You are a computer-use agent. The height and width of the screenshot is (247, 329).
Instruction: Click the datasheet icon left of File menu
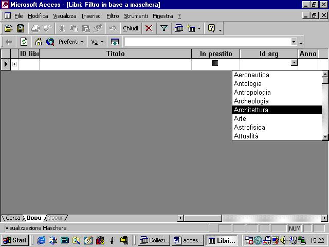pos(8,15)
